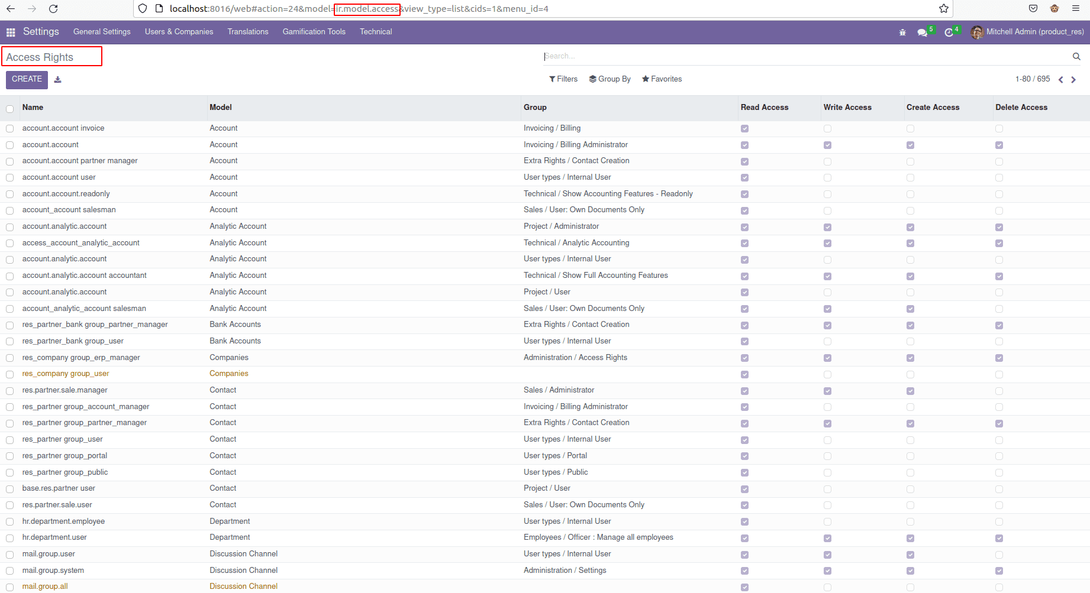Select row res.partner.sale.manager checkbox
1090x593 pixels.
point(10,391)
